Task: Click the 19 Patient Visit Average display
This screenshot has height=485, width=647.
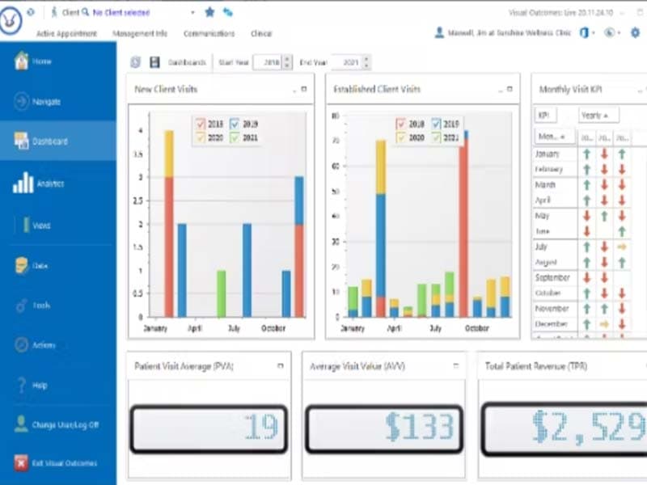Action: (x=209, y=429)
